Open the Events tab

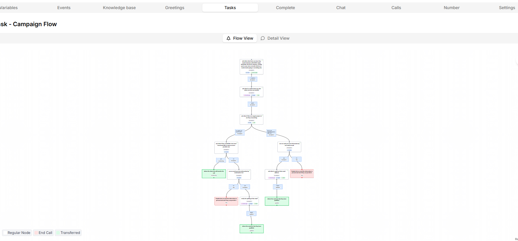(x=64, y=8)
